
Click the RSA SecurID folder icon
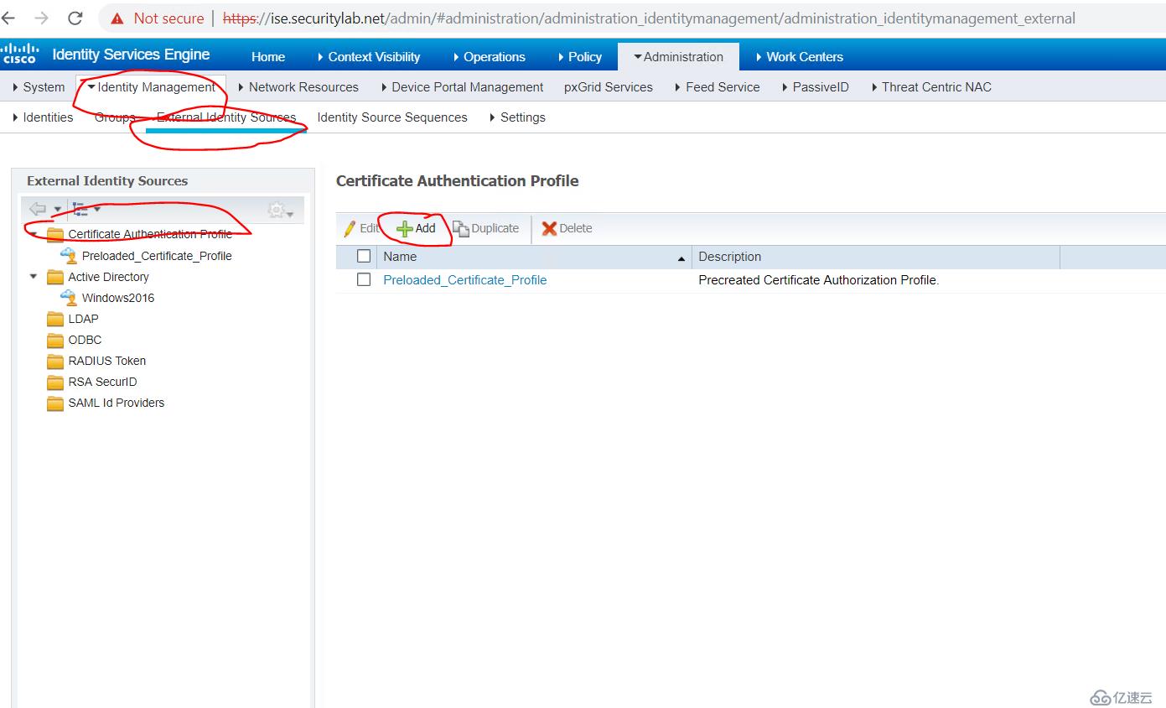(x=55, y=382)
